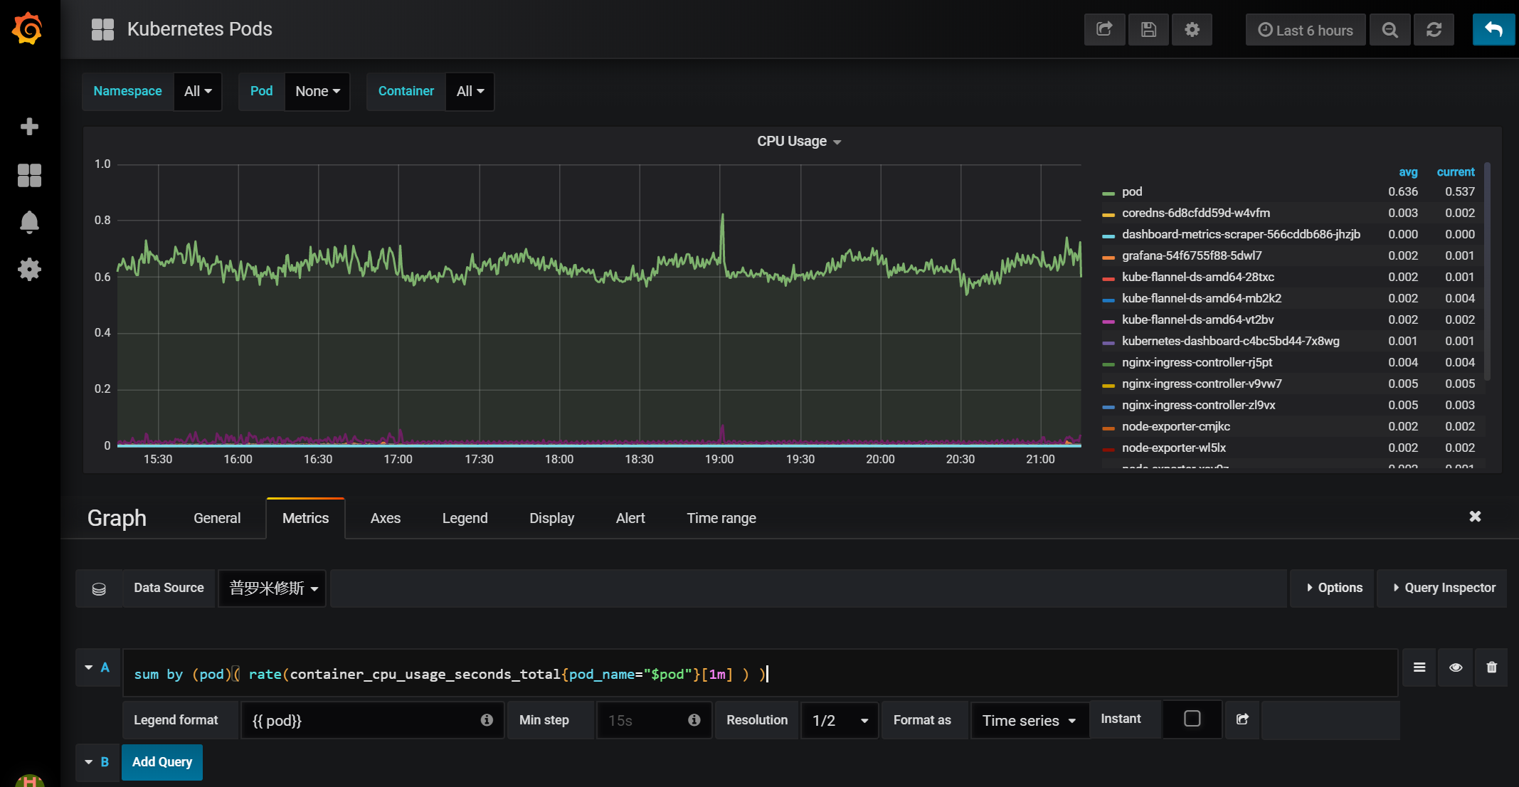Open the Container All dropdown

470,91
